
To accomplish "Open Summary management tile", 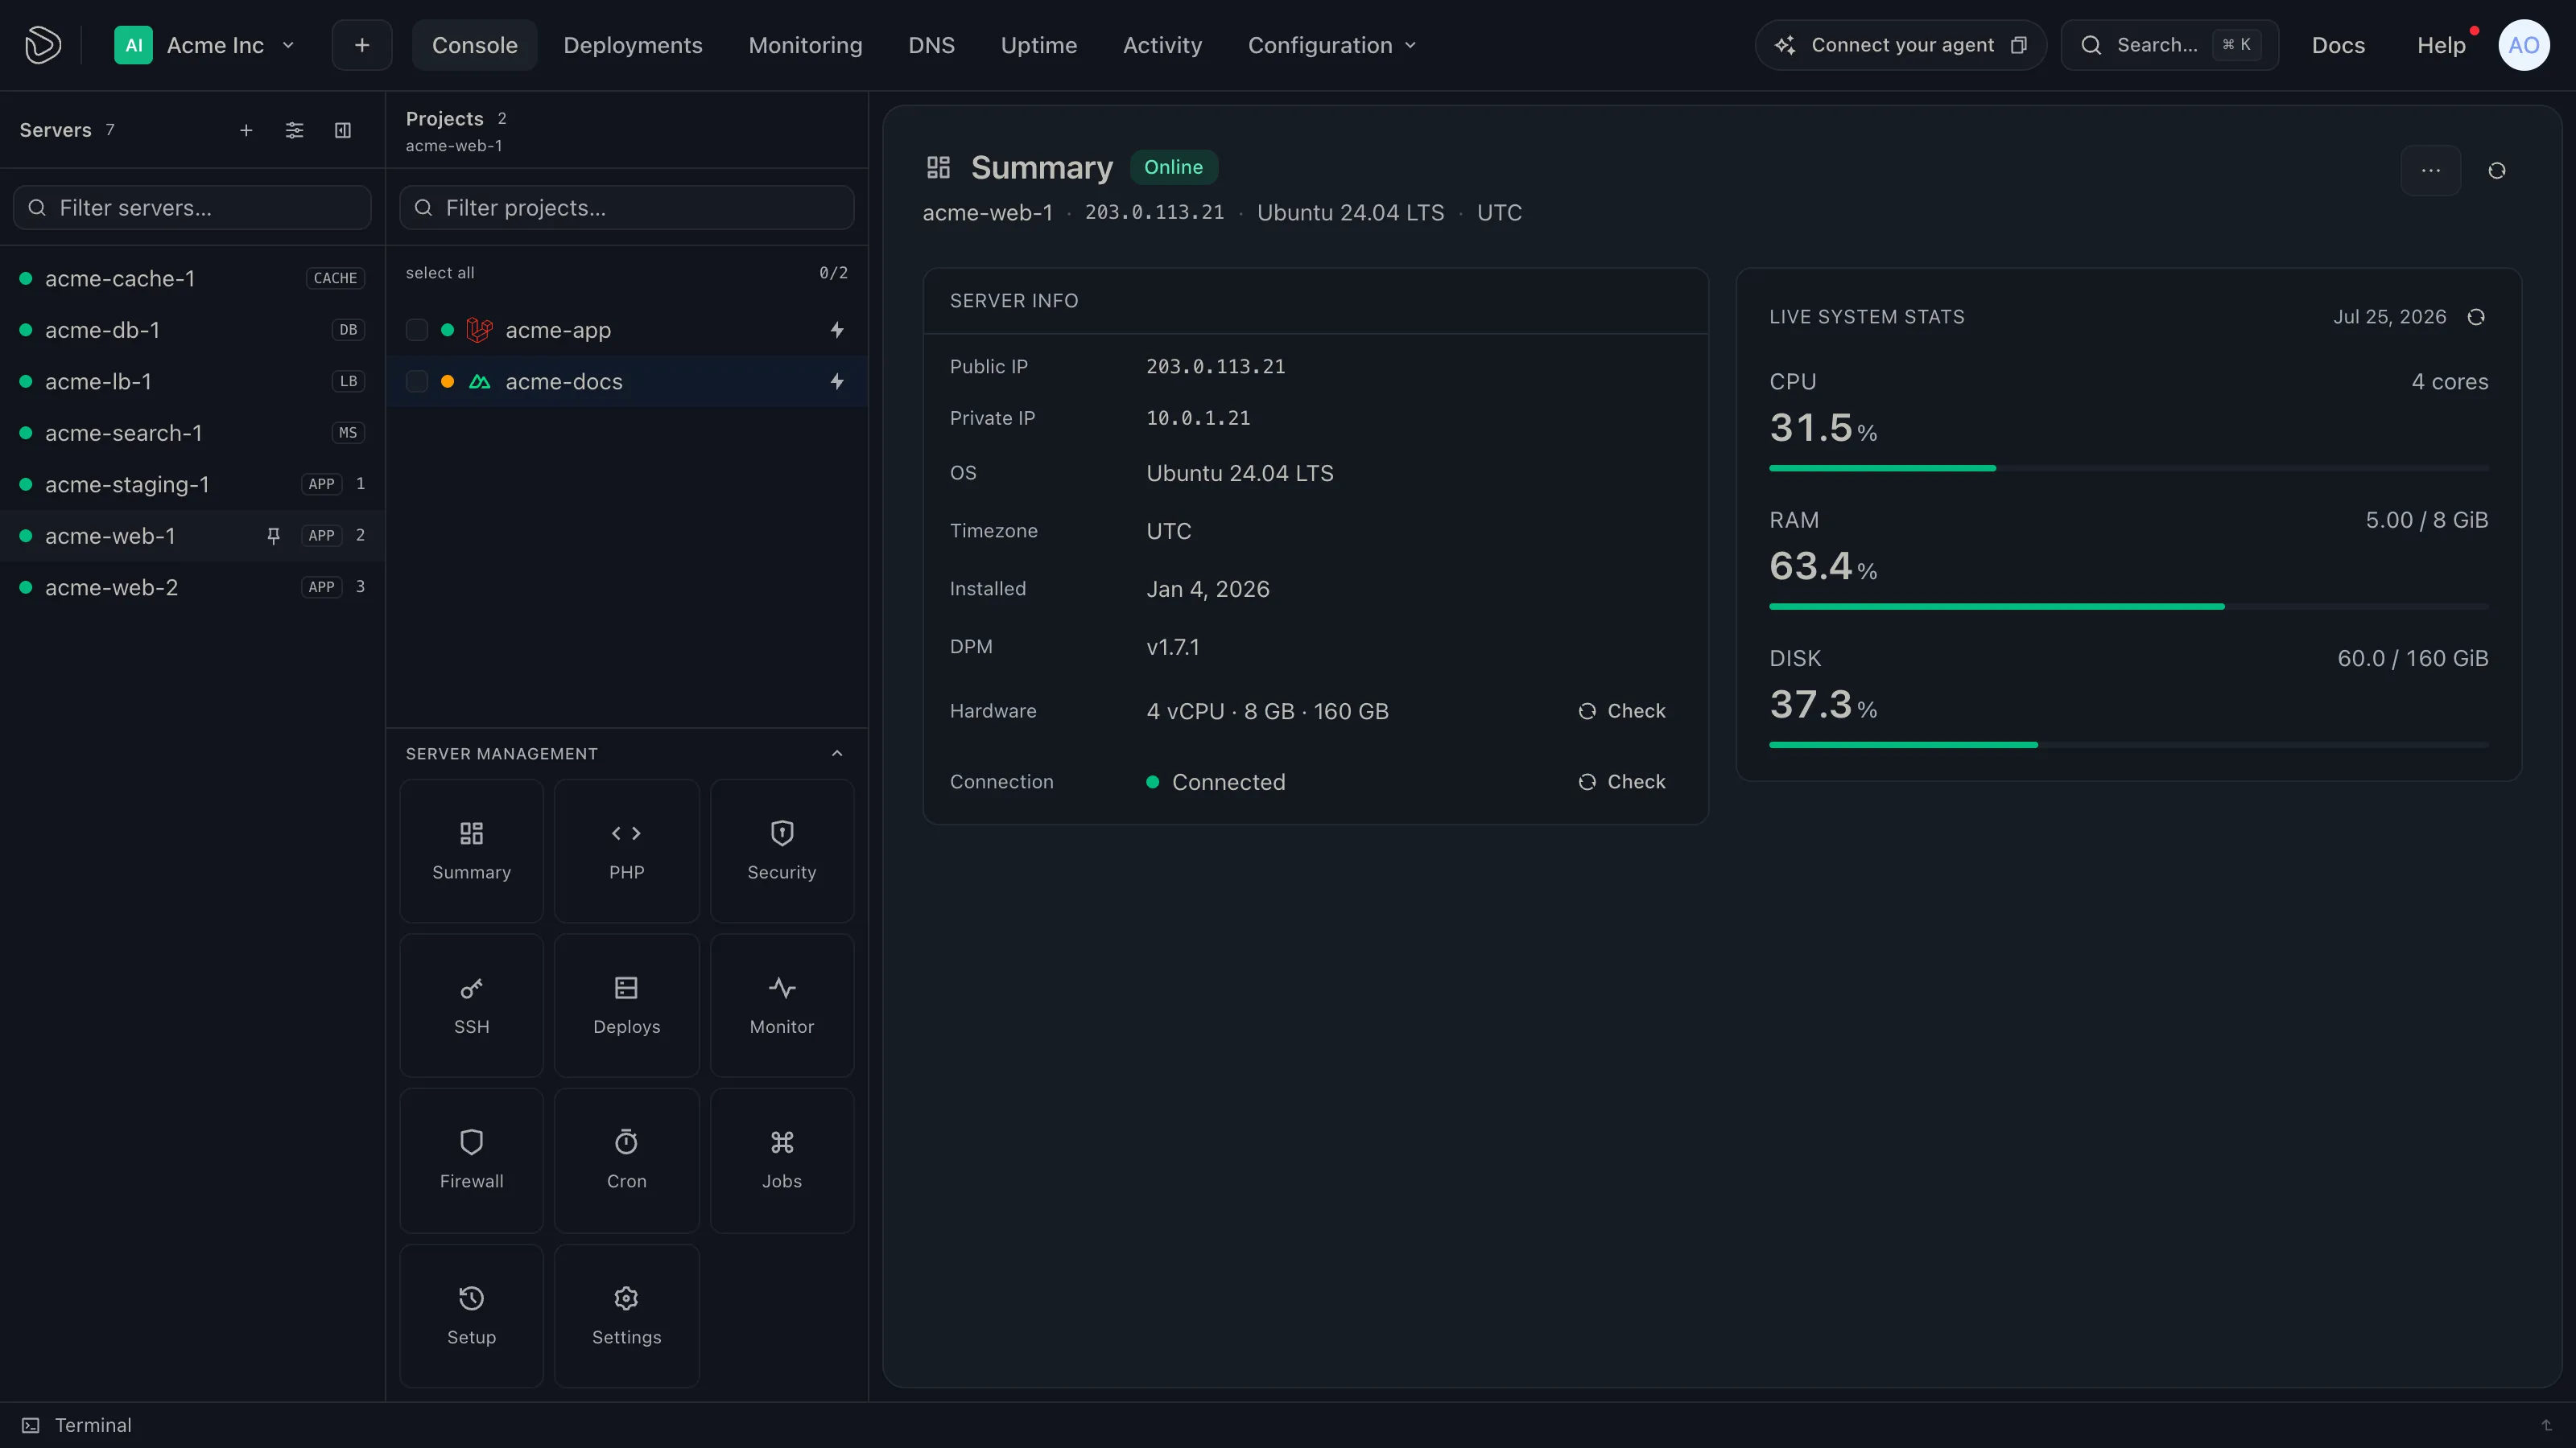I will tap(471, 850).
